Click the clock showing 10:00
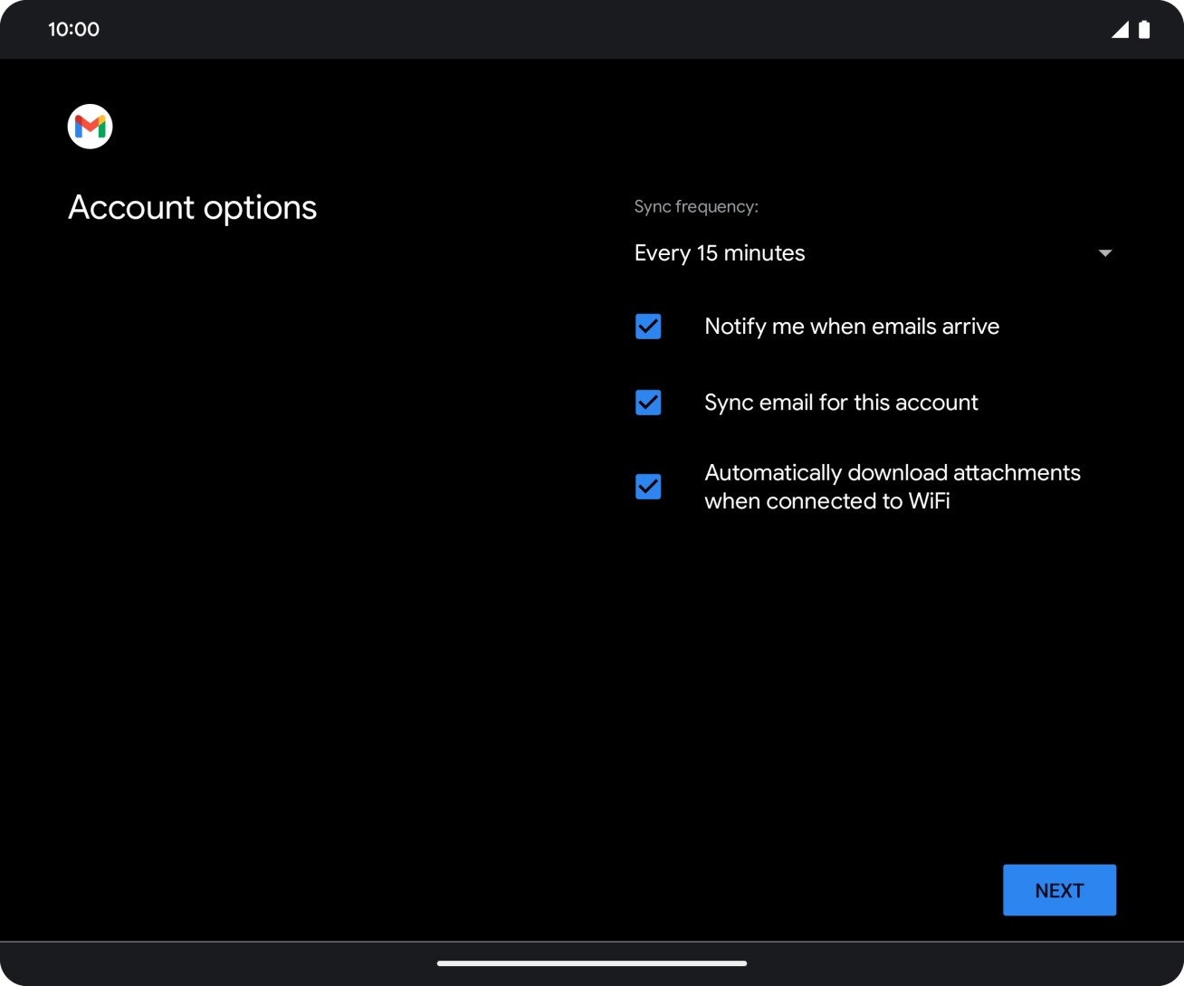 74,29
